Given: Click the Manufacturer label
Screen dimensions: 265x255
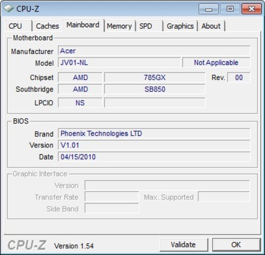Looking at the screenshot, I should [32, 51].
